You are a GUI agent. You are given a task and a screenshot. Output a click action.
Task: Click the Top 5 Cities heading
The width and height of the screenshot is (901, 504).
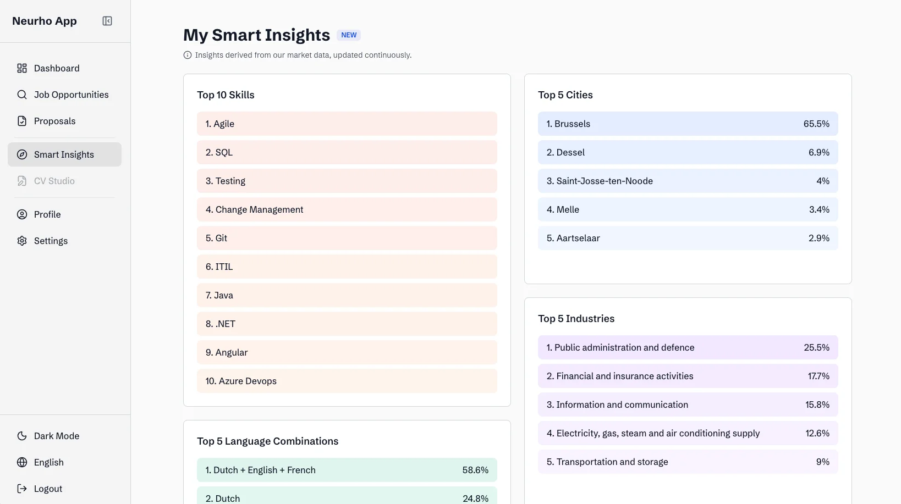[x=565, y=95]
